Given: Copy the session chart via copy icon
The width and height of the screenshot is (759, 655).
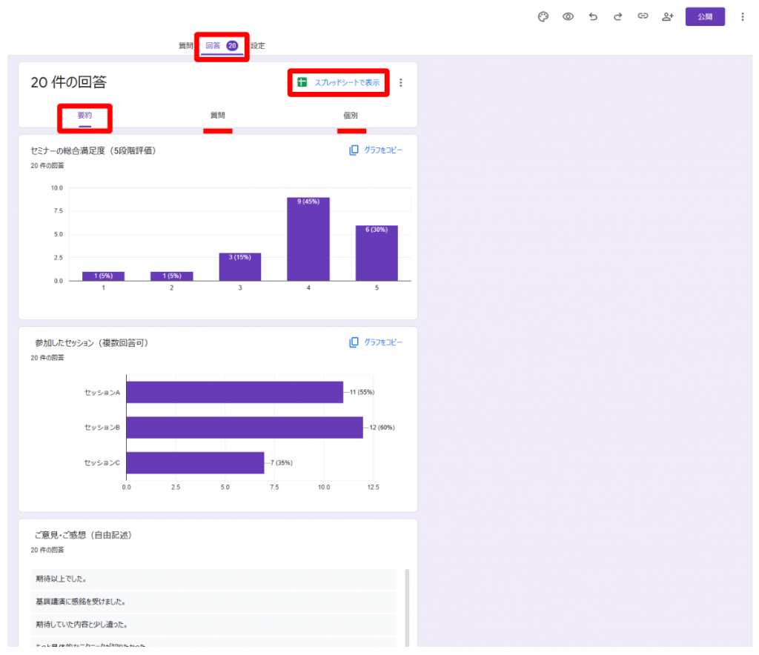Looking at the screenshot, I should click(354, 342).
